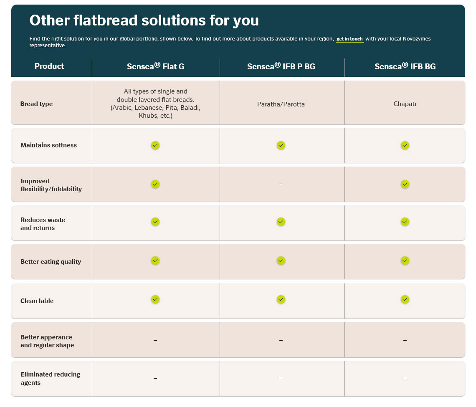Click the Product column header

[x=49, y=66]
